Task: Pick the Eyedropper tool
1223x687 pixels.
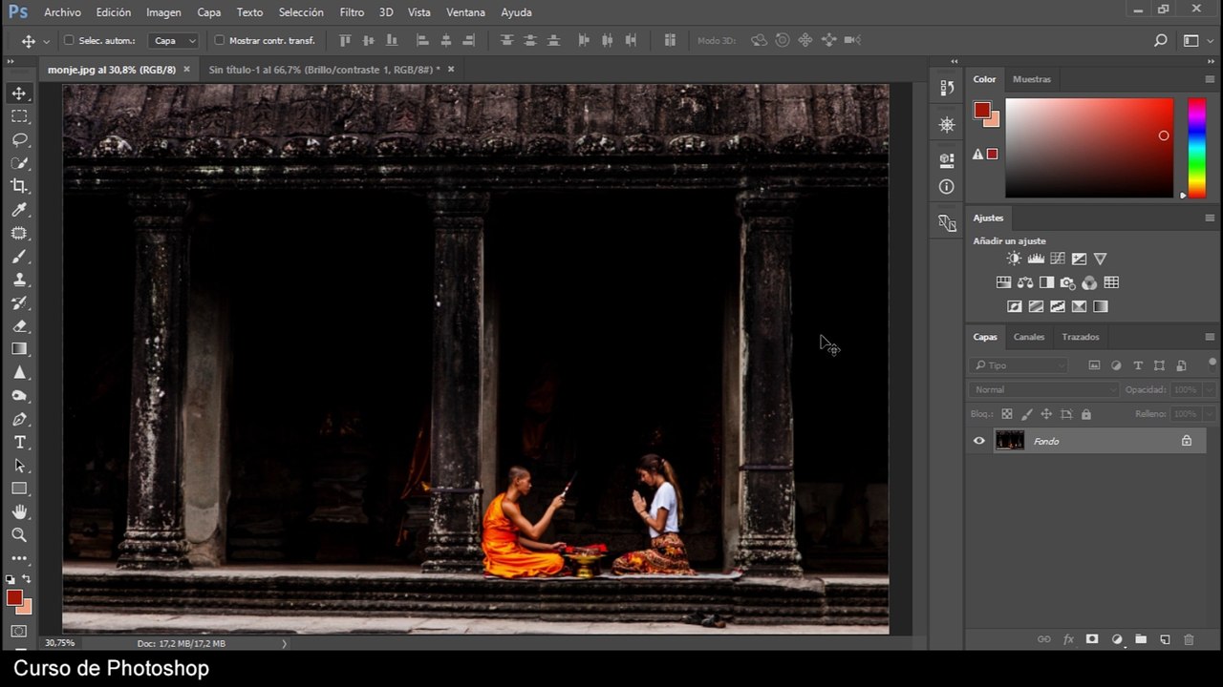Action: tap(19, 210)
